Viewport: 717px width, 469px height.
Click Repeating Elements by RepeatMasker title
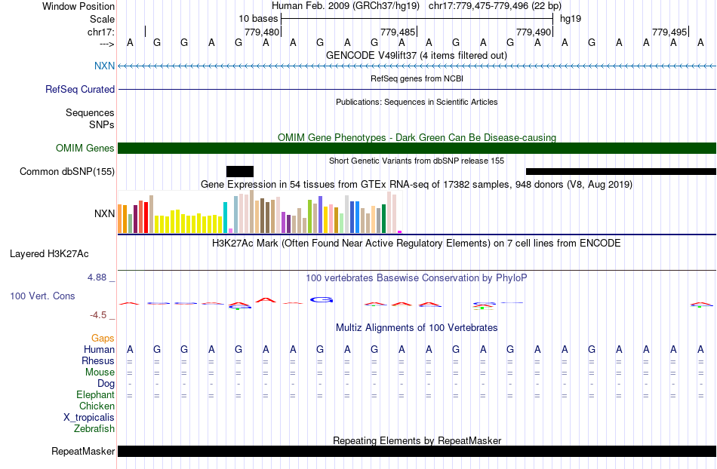click(x=417, y=440)
